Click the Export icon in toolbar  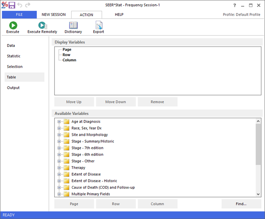pyautogui.click(x=98, y=25)
